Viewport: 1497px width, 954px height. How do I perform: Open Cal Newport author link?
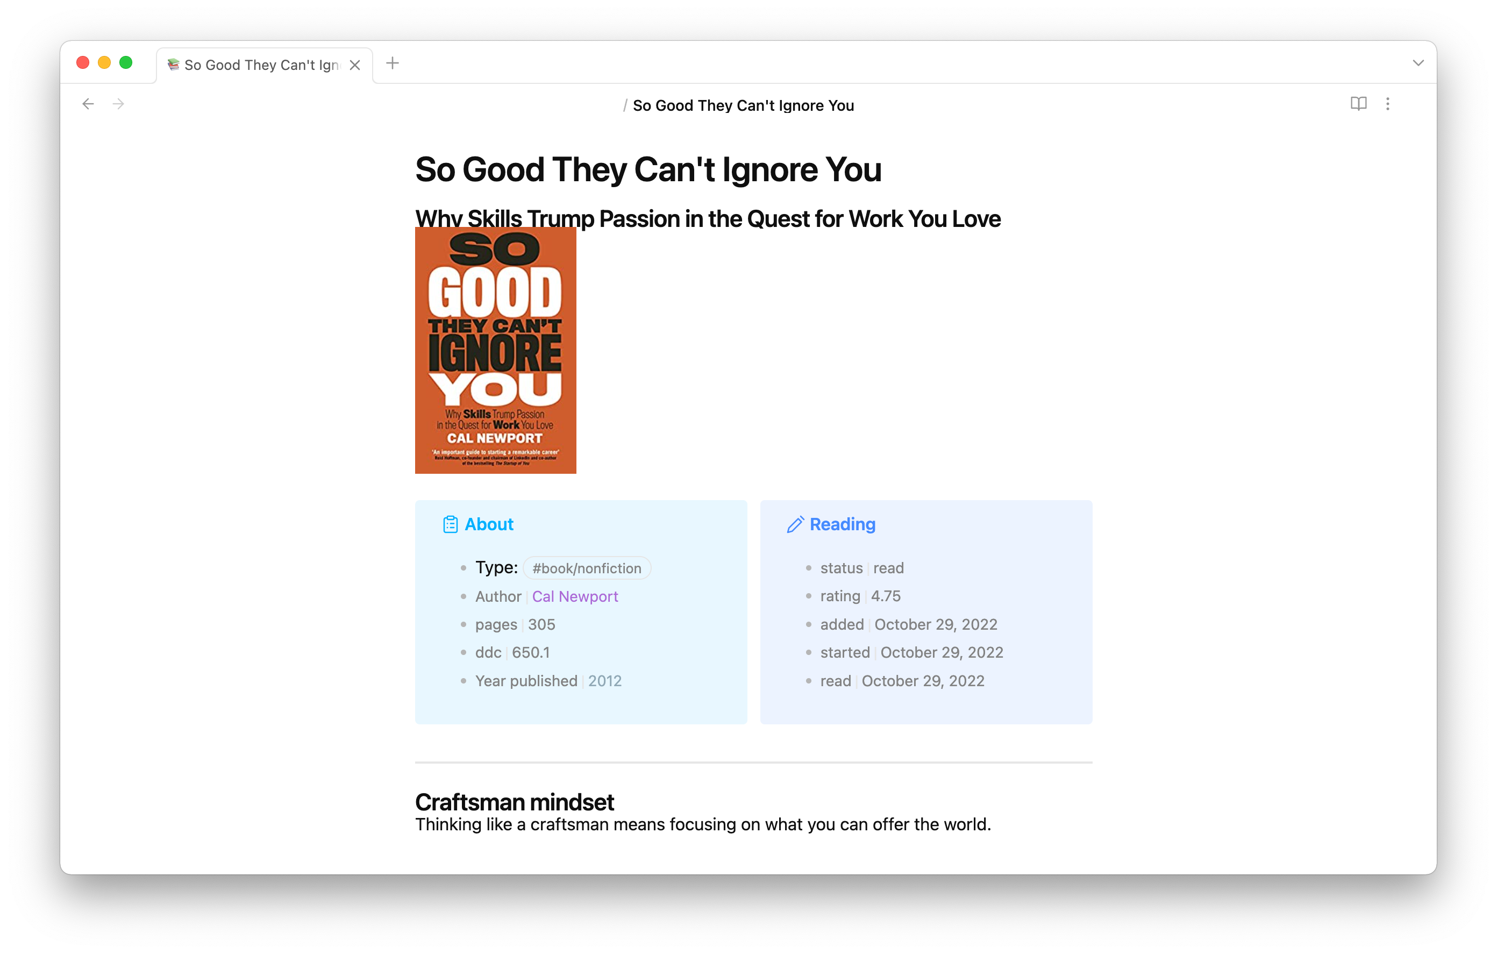(x=575, y=596)
